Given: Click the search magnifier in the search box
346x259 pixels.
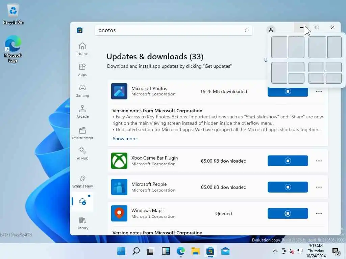Looking at the screenshot, I should coord(246,30).
